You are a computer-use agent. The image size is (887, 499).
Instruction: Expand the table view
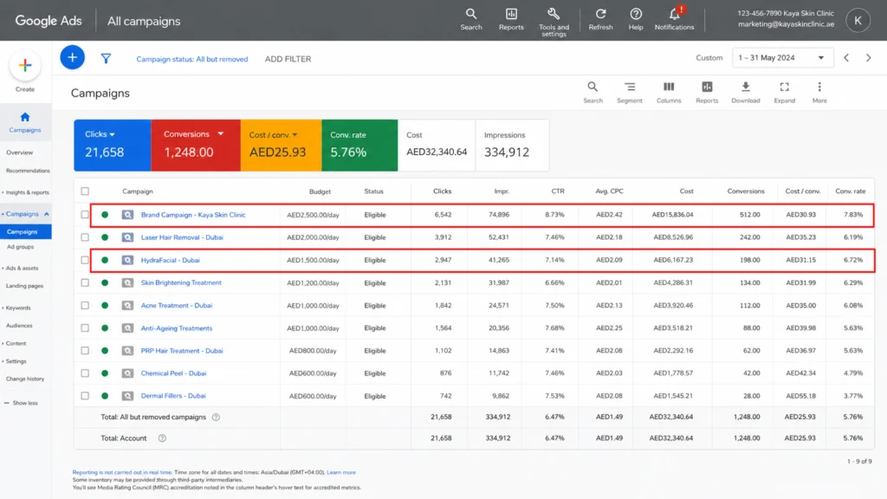click(x=784, y=92)
